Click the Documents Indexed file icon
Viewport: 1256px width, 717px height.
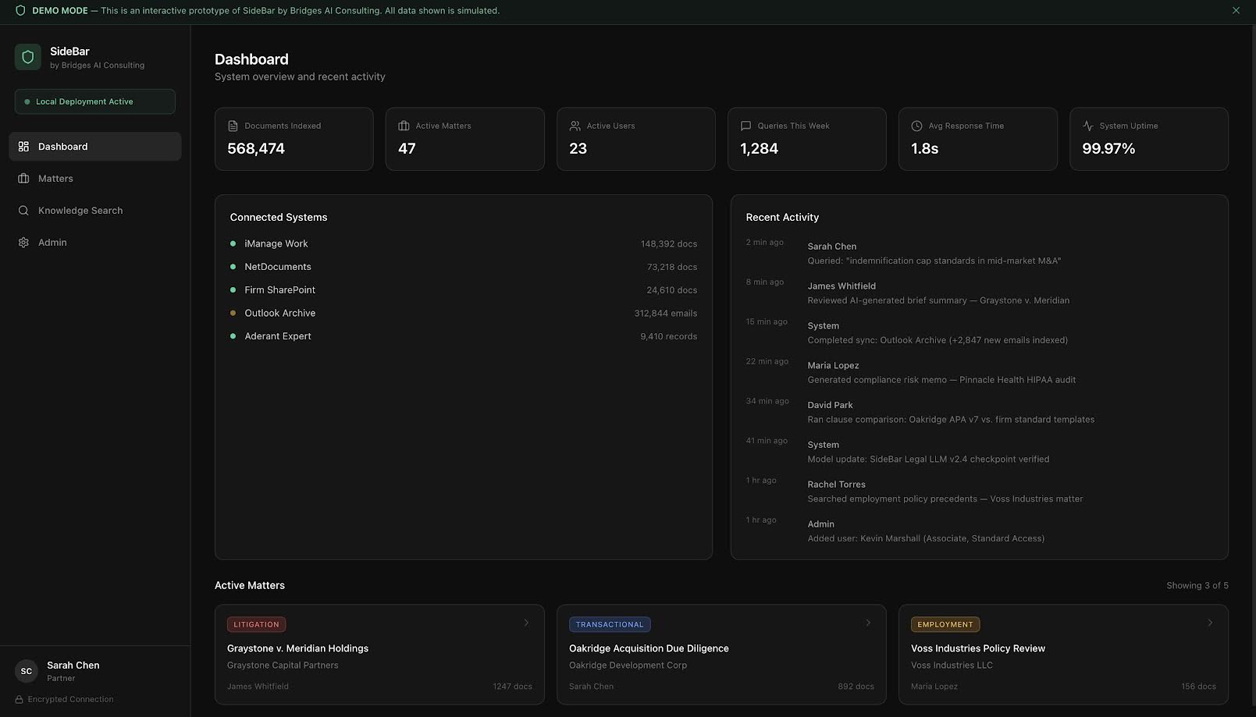[x=233, y=126]
